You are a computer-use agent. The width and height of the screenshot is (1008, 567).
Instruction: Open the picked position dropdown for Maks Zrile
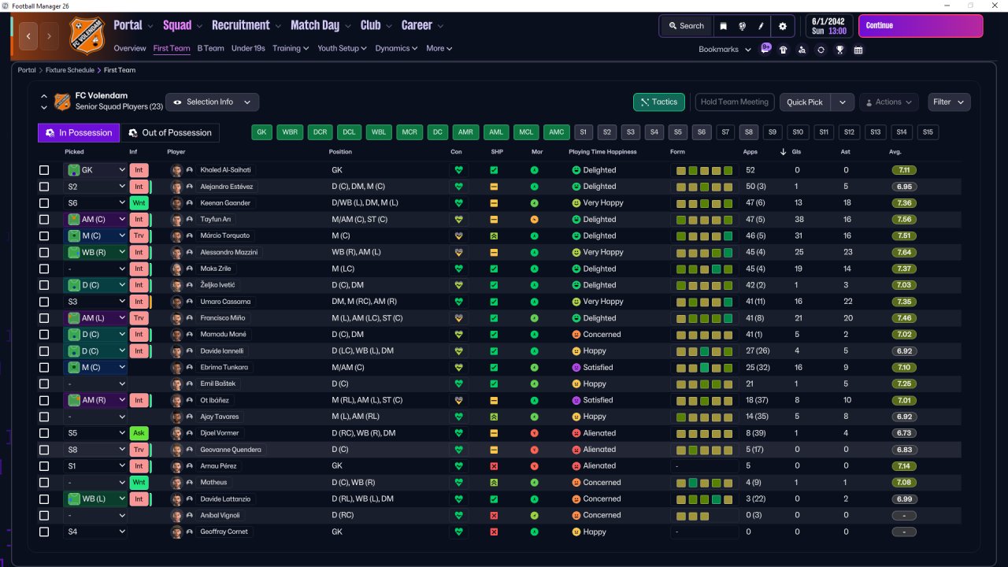point(94,269)
